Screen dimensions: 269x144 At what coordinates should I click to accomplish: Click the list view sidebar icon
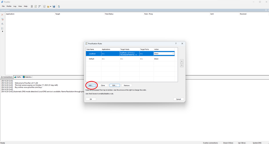tap(2, 28)
